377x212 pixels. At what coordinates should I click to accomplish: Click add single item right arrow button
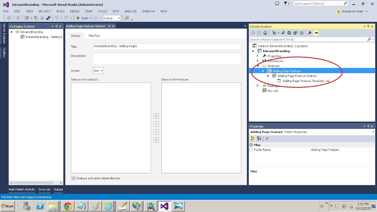point(156,124)
